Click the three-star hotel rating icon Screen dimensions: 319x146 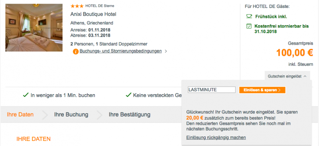tap(77, 6)
